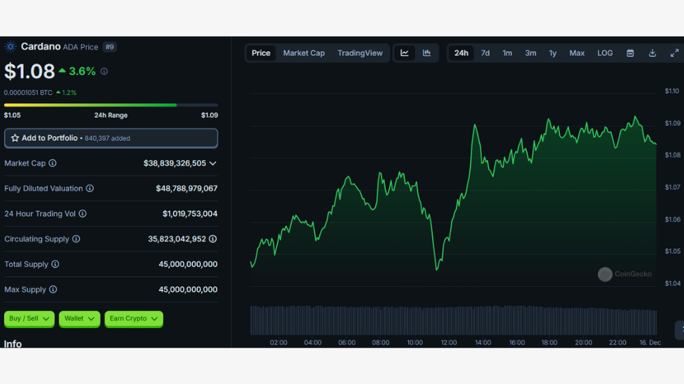This screenshot has width=684, height=384.
Task: Toggle the LOG scale option
Action: click(x=605, y=53)
